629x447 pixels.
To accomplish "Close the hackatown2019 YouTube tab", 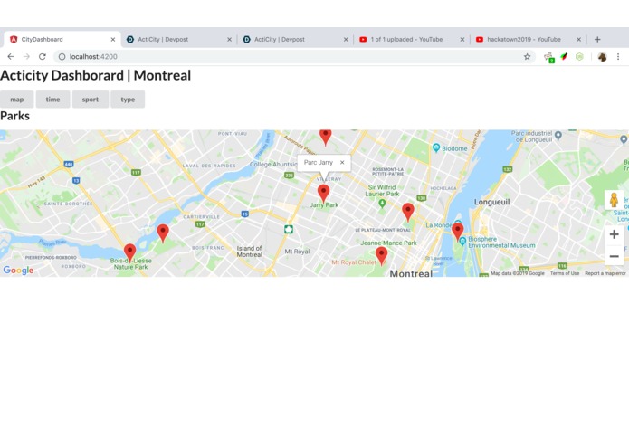I will point(578,39).
